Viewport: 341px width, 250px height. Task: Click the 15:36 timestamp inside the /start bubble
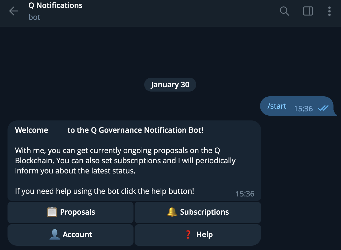tap(303, 109)
